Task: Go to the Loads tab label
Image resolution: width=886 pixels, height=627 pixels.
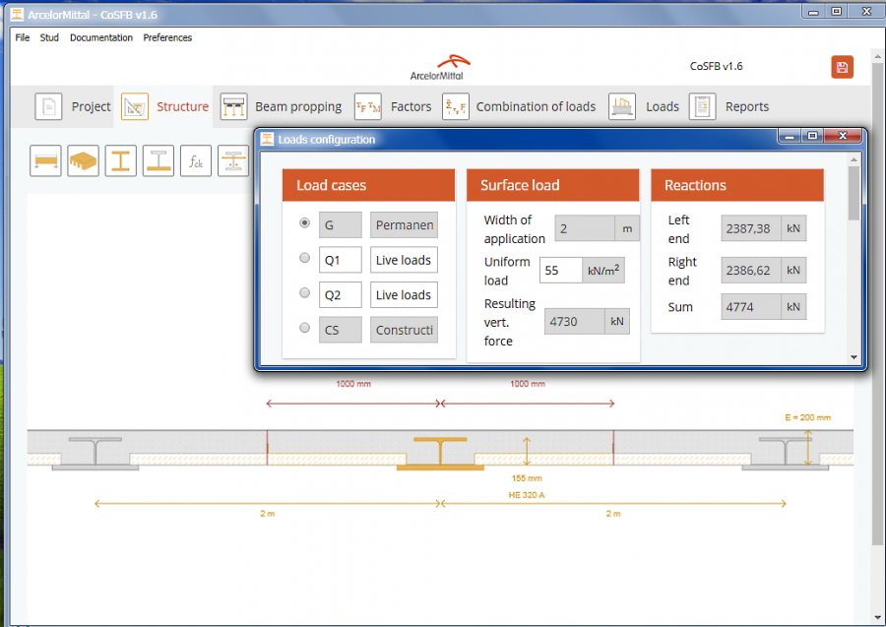Action: (663, 106)
